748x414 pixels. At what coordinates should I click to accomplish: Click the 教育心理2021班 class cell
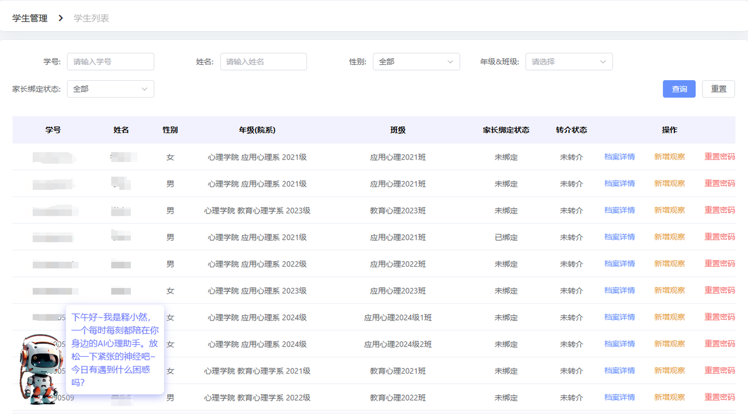(398, 371)
